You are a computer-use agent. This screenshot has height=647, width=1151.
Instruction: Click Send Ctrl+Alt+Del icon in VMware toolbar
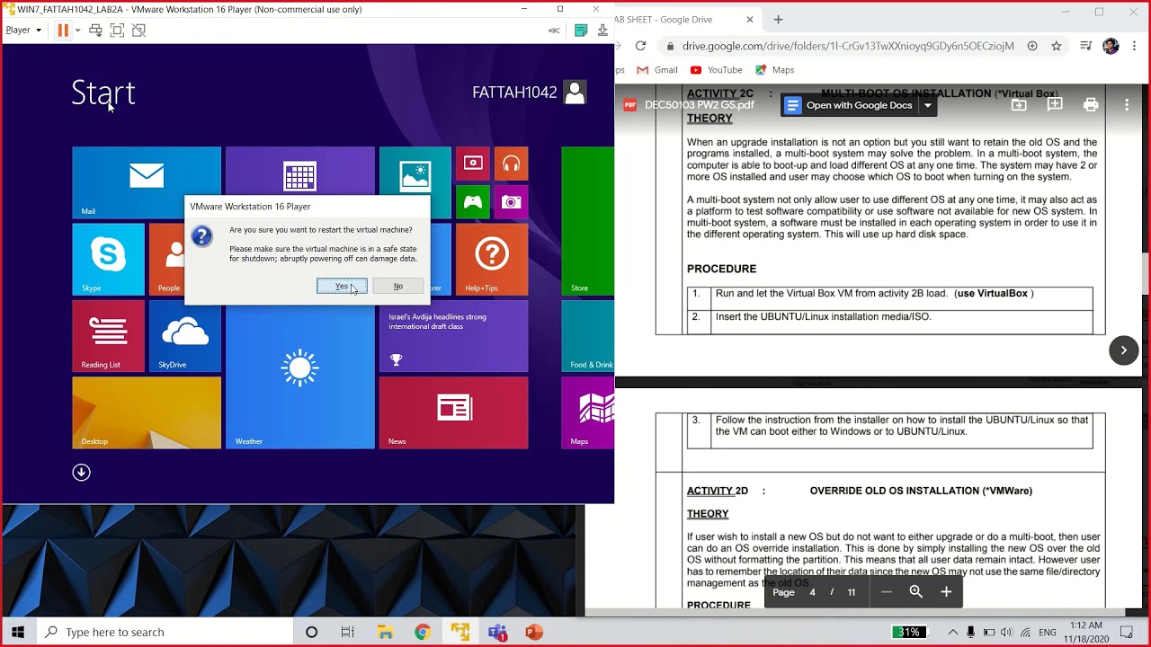pyautogui.click(x=95, y=30)
